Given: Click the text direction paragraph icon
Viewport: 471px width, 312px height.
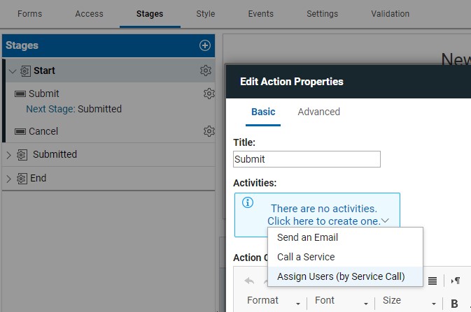Looking at the screenshot, I should [x=456, y=281].
